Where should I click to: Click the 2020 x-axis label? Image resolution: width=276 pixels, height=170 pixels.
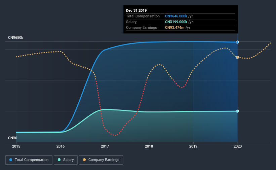[x=238, y=146]
